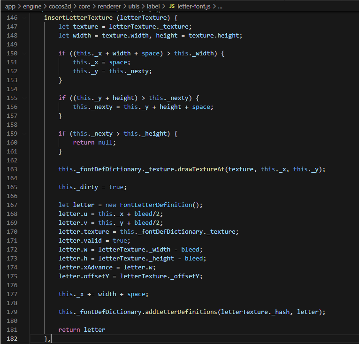Image resolution: width=359 pixels, height=344 pixels.
Task: Click the 'true' value on line 165
Action: (x=116, y=187)
